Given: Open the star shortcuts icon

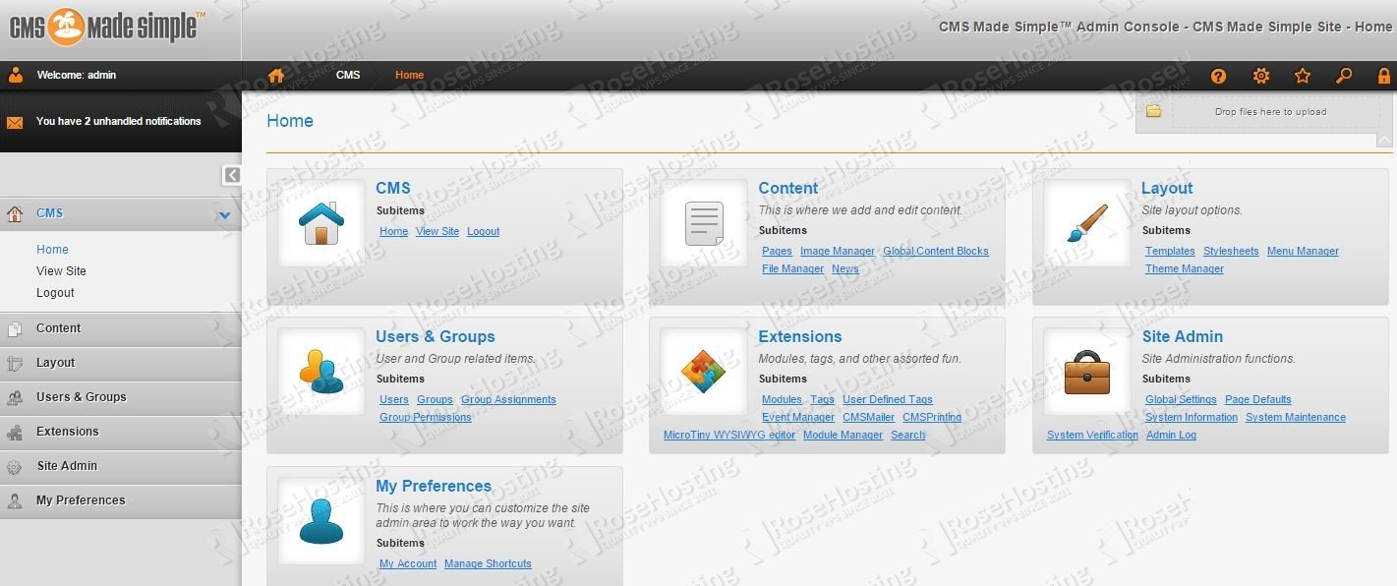Looking at the screenshot, I should tap(1303, 76).
